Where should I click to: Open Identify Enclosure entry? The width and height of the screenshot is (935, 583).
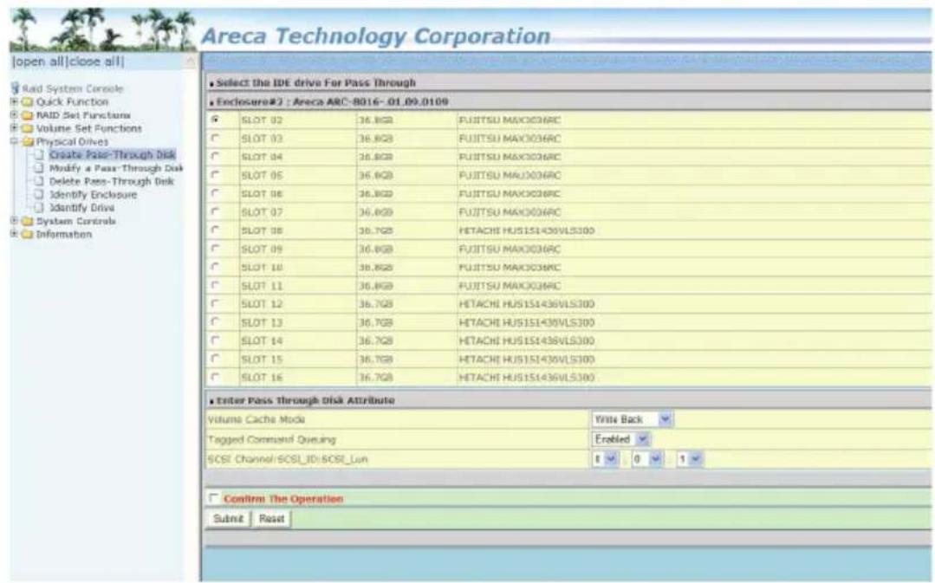coord(93,194)
